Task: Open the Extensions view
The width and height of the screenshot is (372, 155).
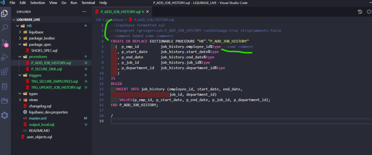Action: (x=4, y=72)
